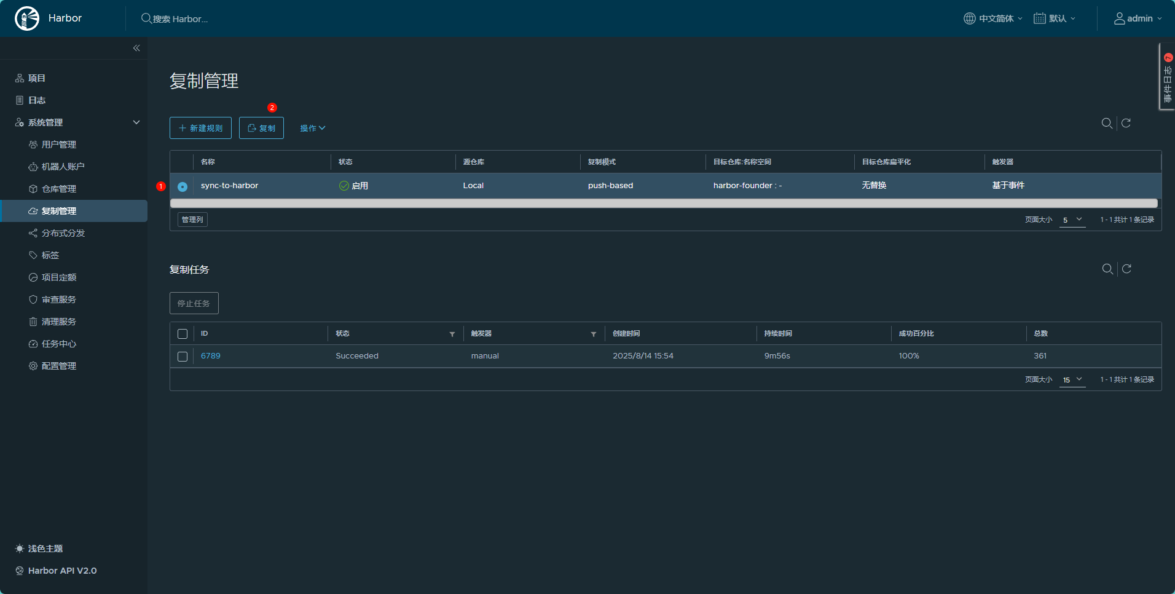Screen dimensions: 1175x594
Task: Click the horizontal scrollbar under rules table
Action: (x=664, y=204)
